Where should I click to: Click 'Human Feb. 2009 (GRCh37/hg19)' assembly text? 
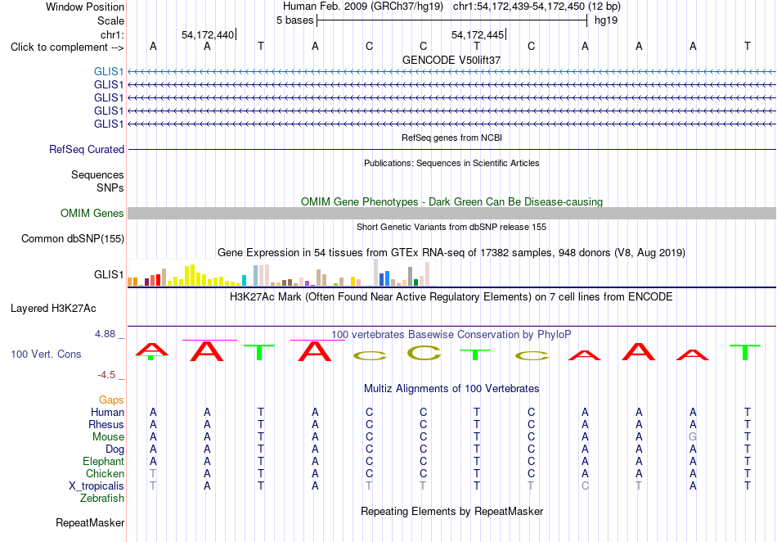click(x=364, y=7)
